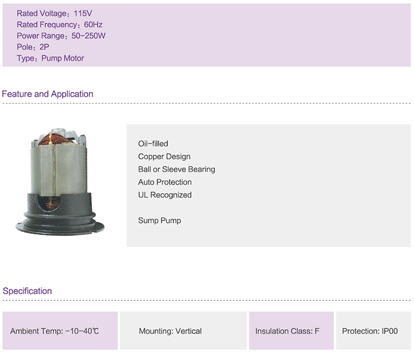Click the 'Feature and Application' heading
Image resolution: width=414 pixels, height=354 pixels.
48,94
